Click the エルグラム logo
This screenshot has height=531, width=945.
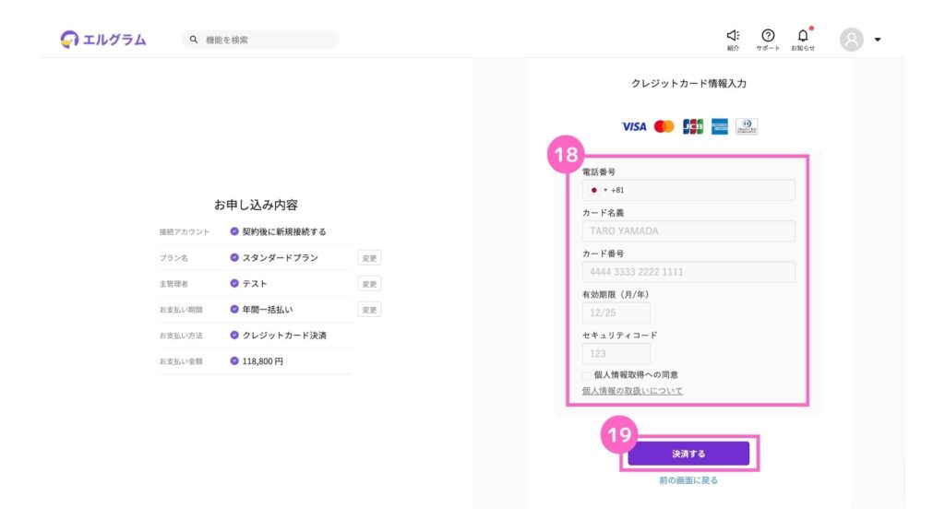point(103,39)
